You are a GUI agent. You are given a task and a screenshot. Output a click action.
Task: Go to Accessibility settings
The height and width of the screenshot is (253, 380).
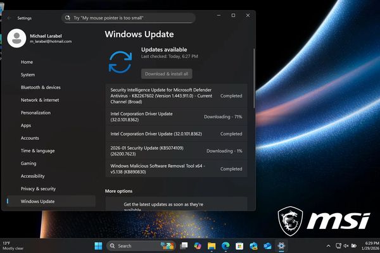[32, 176]
